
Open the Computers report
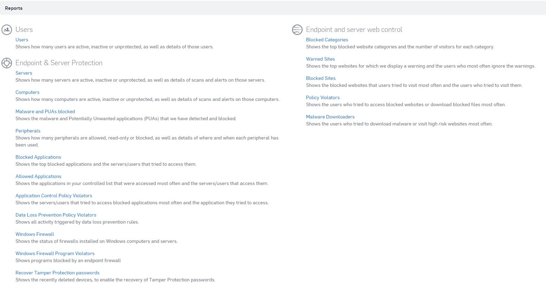(27, 92)
